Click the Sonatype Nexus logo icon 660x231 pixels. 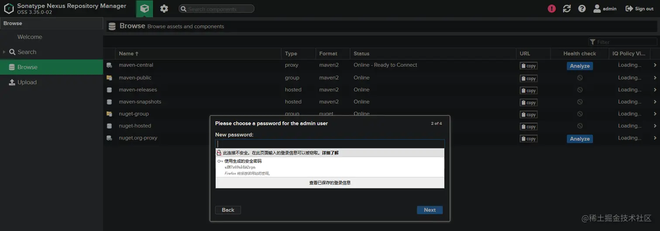tap(9, 9)
